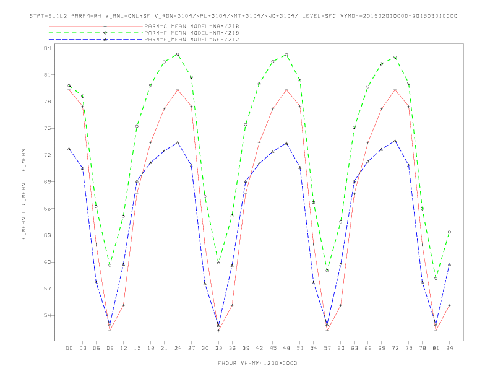Click x-axis forecast hour label 12

[x=124, y=348]
